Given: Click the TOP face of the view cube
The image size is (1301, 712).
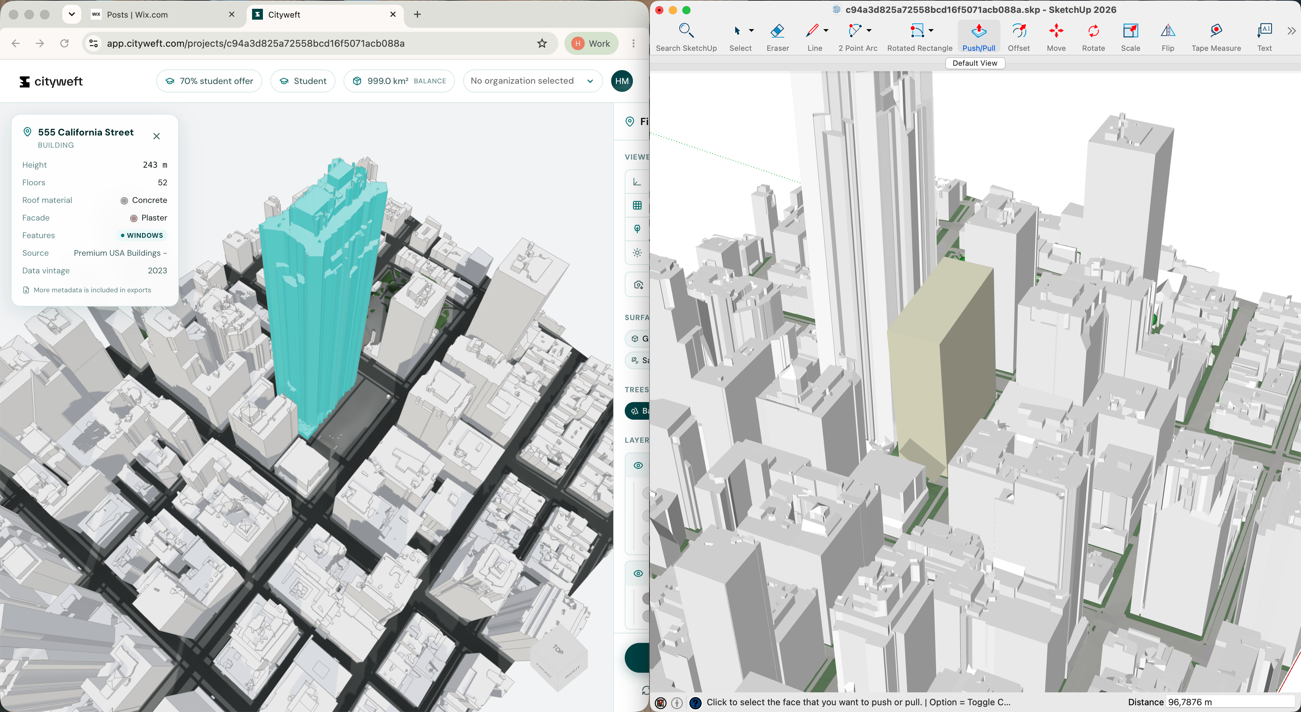Looking at the screenshot, I should [558, 649].
